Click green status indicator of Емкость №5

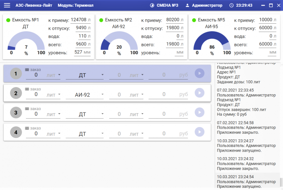[x=194, y=20]
